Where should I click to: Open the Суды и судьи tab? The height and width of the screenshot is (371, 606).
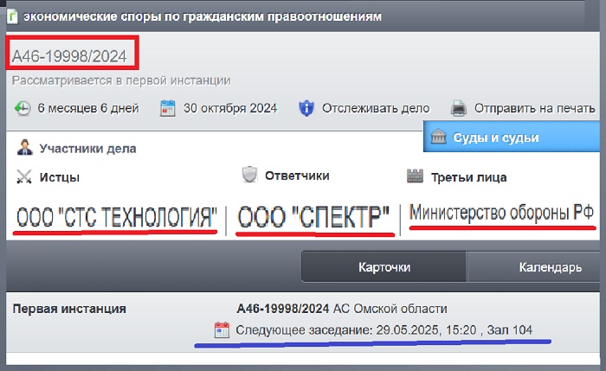pos(512,137)
